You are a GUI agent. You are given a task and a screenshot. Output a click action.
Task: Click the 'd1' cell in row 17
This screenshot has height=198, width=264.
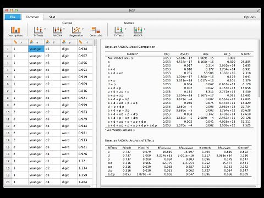[x=52, y=161]
